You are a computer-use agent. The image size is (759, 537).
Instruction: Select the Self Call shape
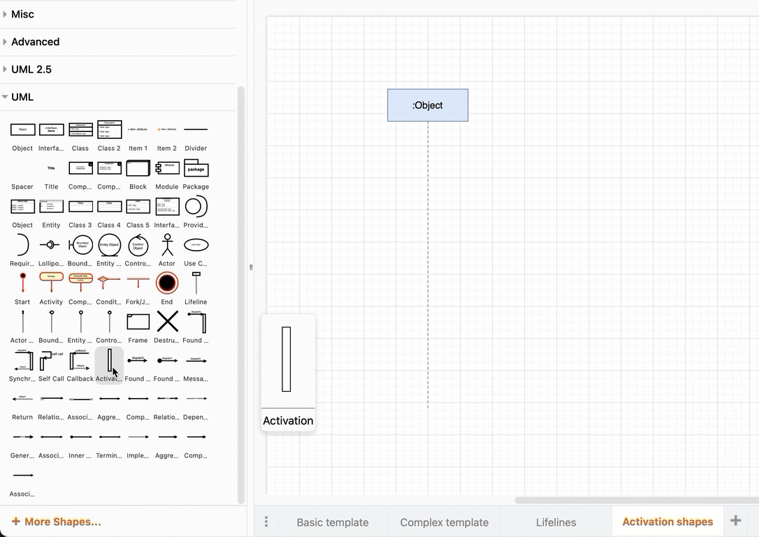[51, 360]
